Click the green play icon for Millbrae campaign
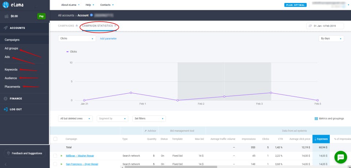The image size is (351, 168). point(61,156)
